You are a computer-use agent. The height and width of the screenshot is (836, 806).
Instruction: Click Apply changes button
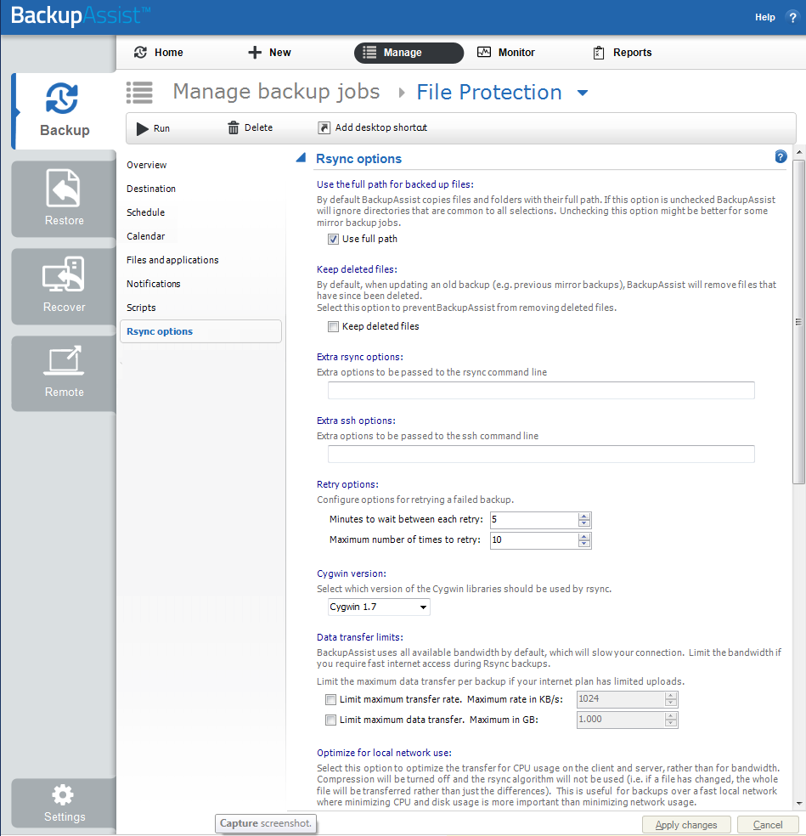[685, 825]
